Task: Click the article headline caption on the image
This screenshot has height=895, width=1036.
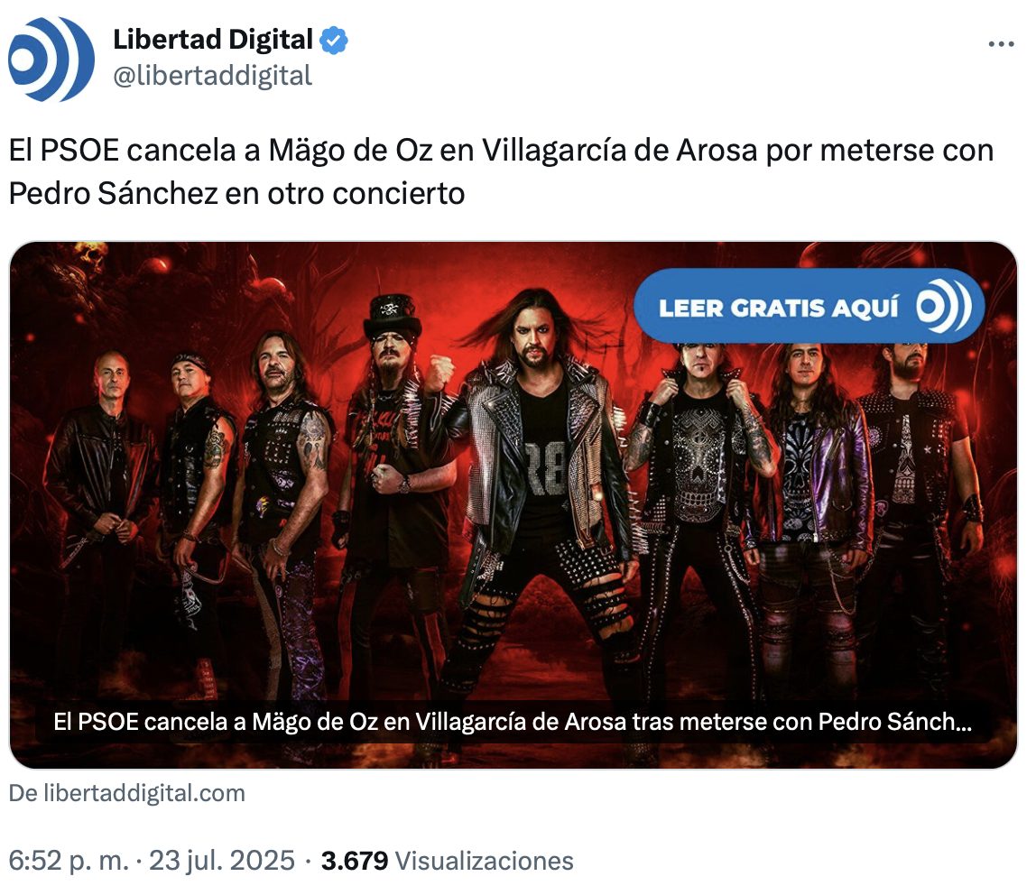Action: (513, 721)
